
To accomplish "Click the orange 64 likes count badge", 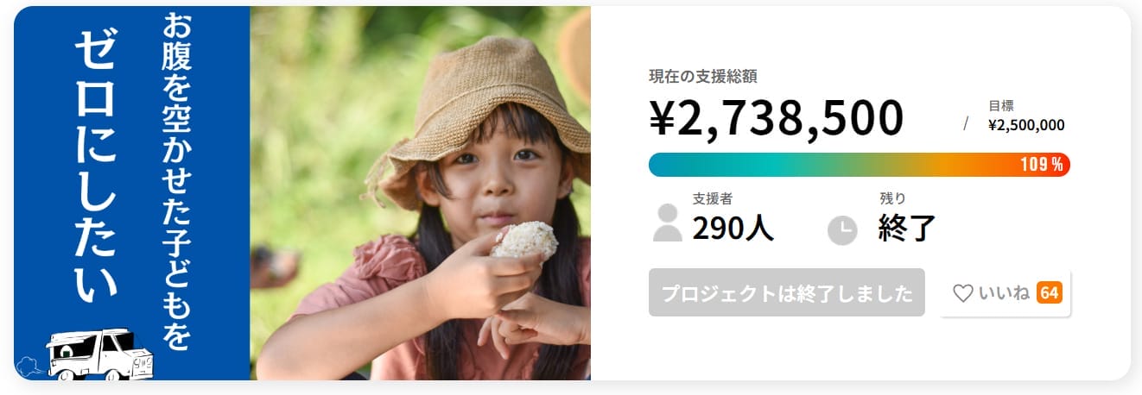I will tap(1049, 293).
